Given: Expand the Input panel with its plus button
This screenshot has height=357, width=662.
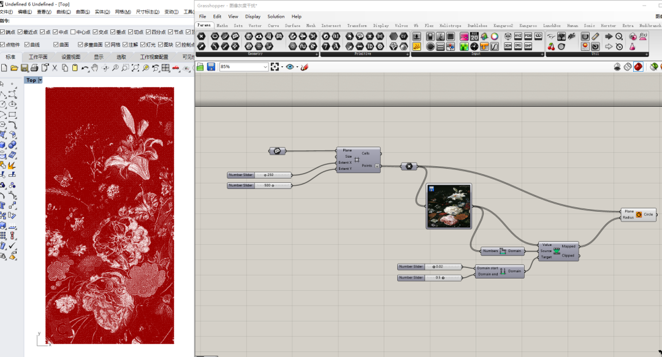Looking at the screenshot, I should point(541,55).
